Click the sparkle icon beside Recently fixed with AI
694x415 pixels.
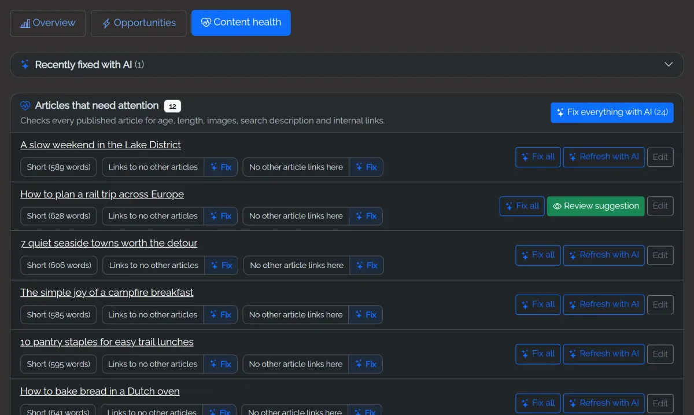(x=25, y=65)
